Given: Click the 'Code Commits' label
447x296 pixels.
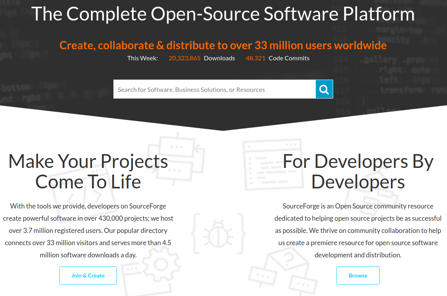Looking at the screenshot, I should tap(289, 58).
